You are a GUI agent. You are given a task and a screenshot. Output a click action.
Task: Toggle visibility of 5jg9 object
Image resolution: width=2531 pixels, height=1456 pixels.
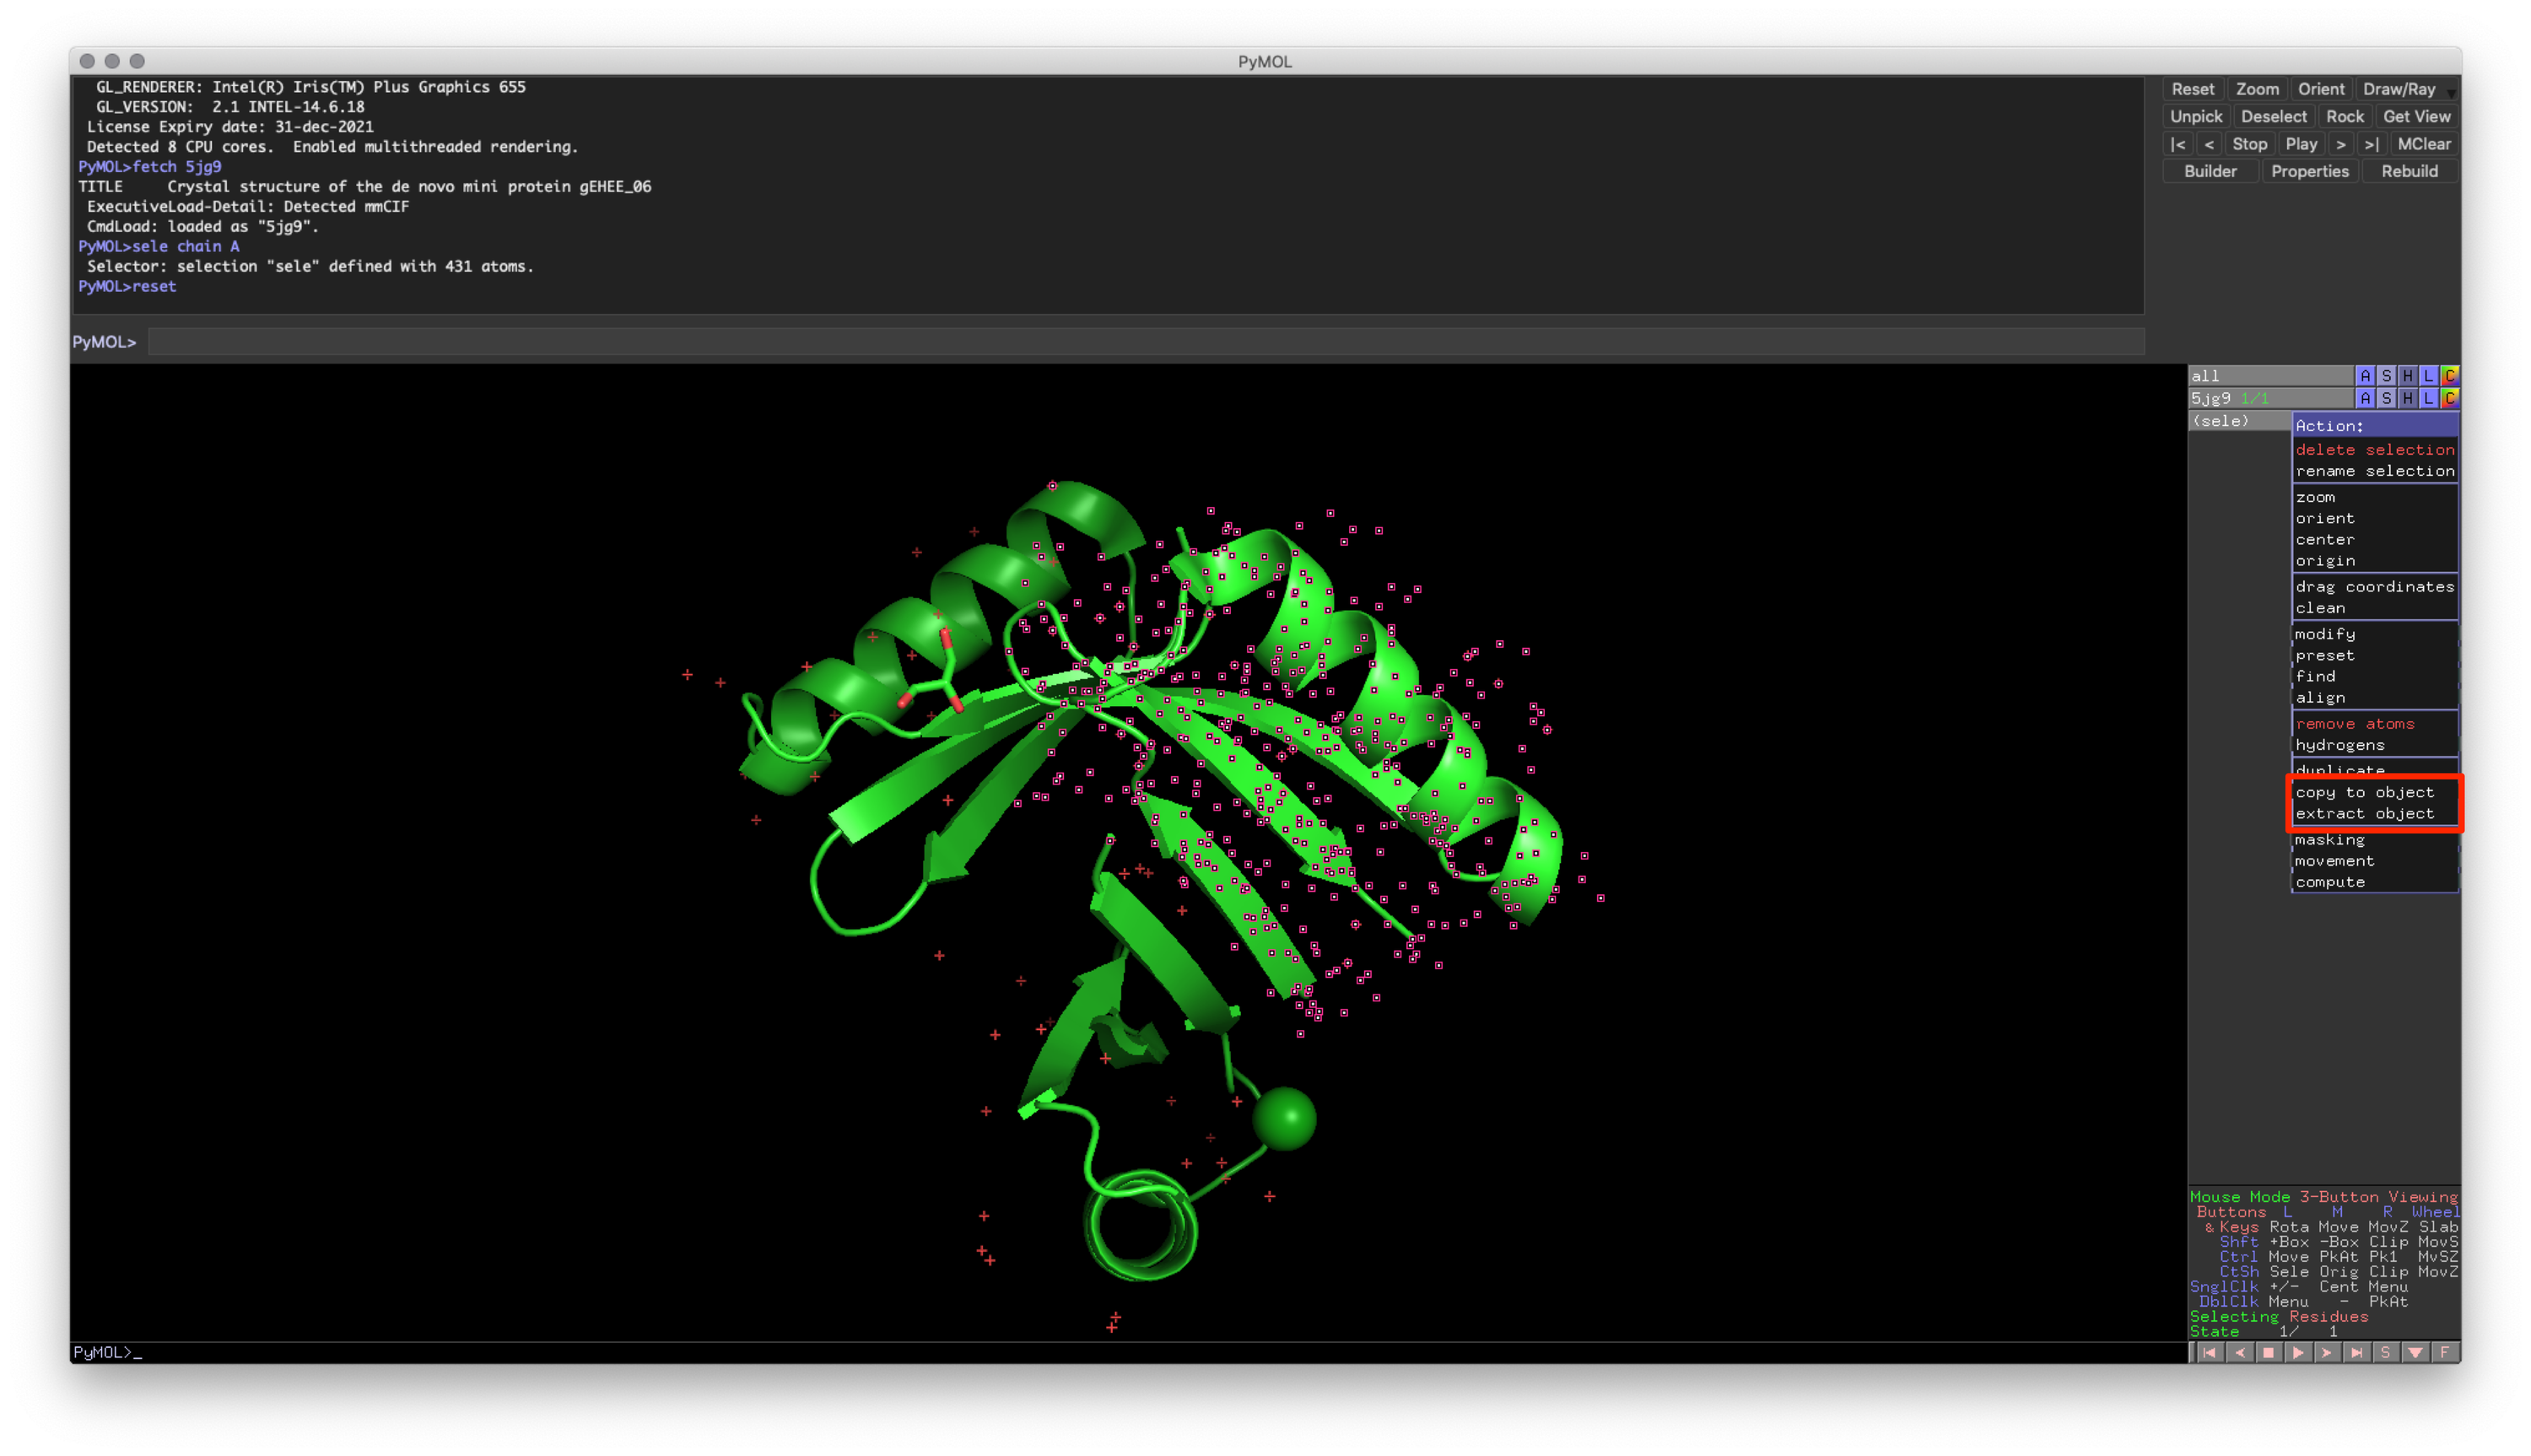click(2270, 398)
